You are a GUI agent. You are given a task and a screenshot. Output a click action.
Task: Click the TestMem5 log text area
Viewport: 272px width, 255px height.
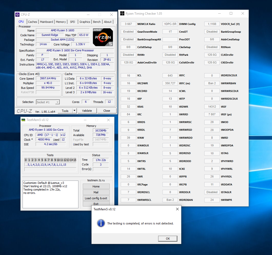click(51, 194)
